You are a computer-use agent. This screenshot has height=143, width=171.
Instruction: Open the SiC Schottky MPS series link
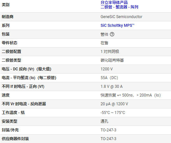(x=118, y=26)
